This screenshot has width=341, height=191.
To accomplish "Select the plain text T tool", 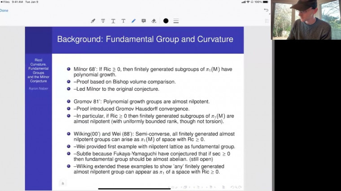I will coord(123,21).
